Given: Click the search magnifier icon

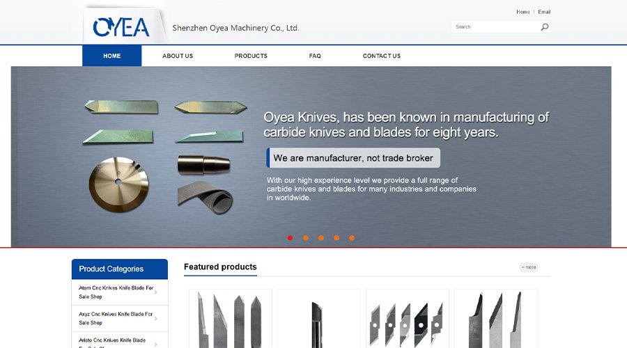Looking at the screenshot, I should point(545,26).
